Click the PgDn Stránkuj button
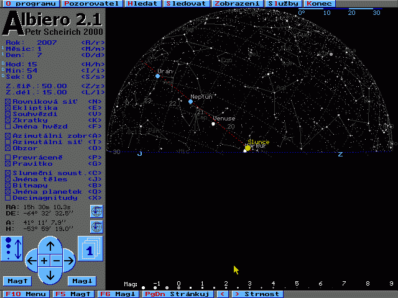 pyautogui.click(x=177, y=294)
